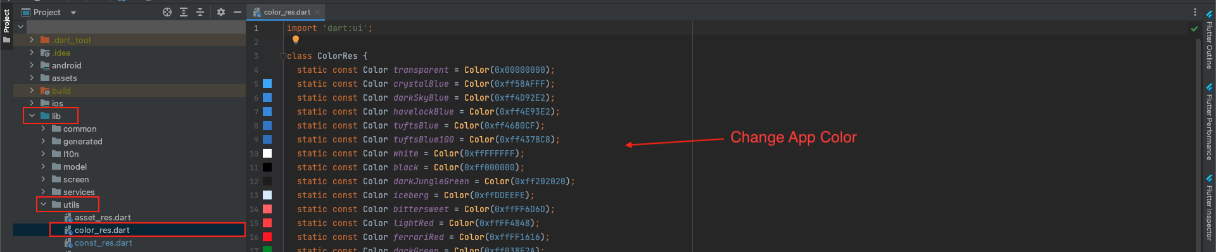This screenshot has width=1216, height=252.
Task: Click the ferrariRed gutter color swatch
Action: [267, 237]
